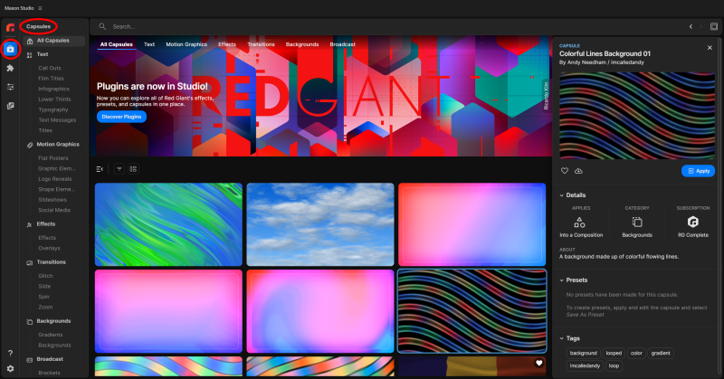Toggle the details panel layout icon
This screenshot has height=379, width=724.
(x=714, y=26)
